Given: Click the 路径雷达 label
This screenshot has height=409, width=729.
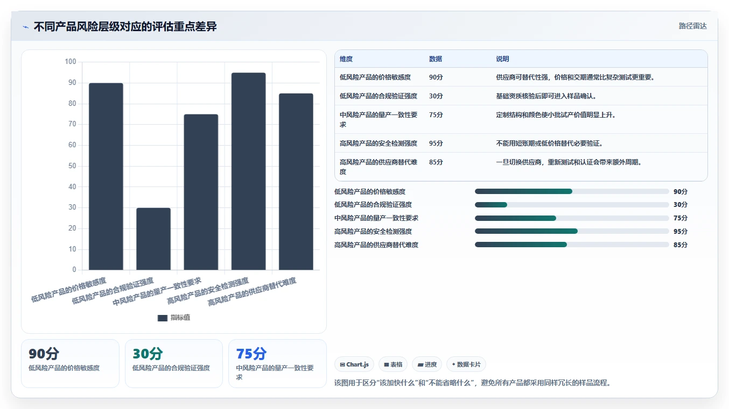Looking at the screenshot, I should coord(692,26).
